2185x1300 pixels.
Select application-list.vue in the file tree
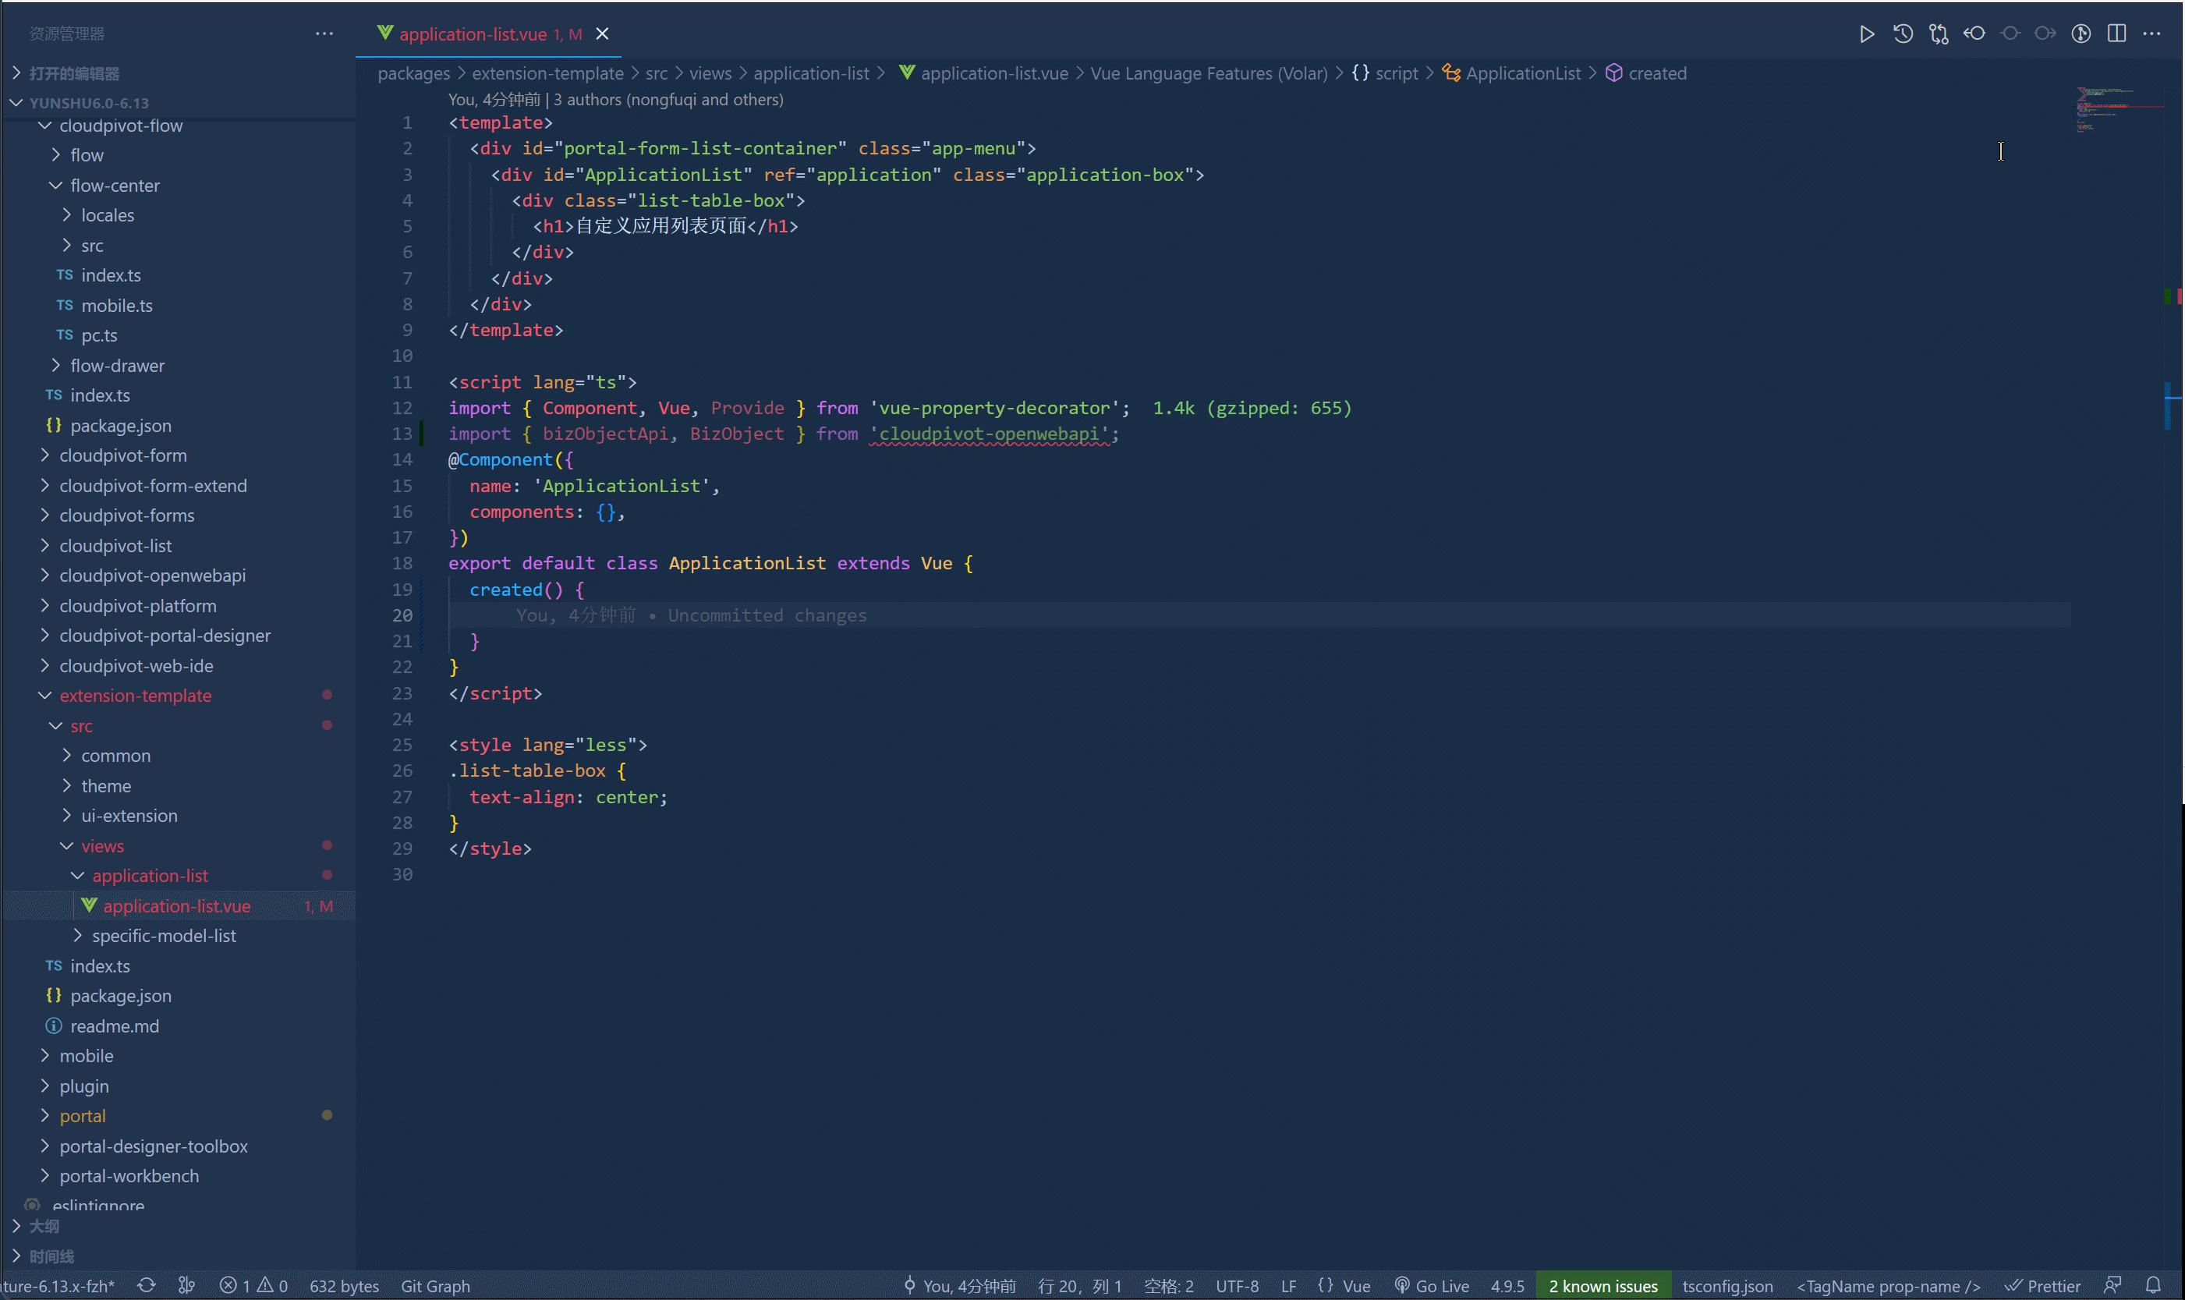[178, 906]
